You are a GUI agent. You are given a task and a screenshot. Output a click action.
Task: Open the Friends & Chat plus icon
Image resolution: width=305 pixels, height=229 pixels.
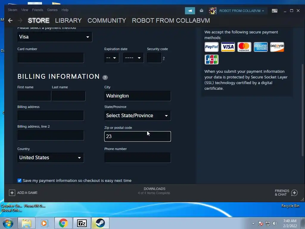[294, 193]
